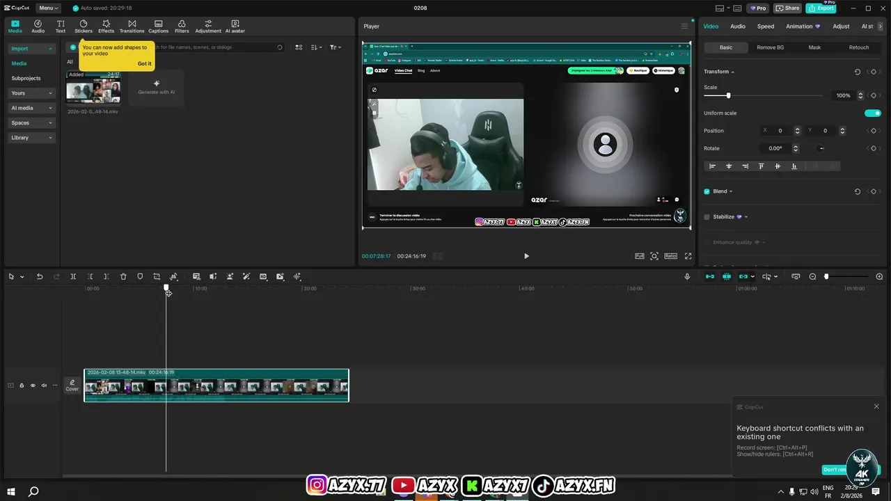
Task: Open Stickers panel
Action: click(84, 26)
